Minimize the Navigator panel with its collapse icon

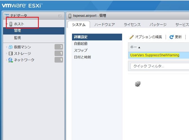[x=60, y=16]
